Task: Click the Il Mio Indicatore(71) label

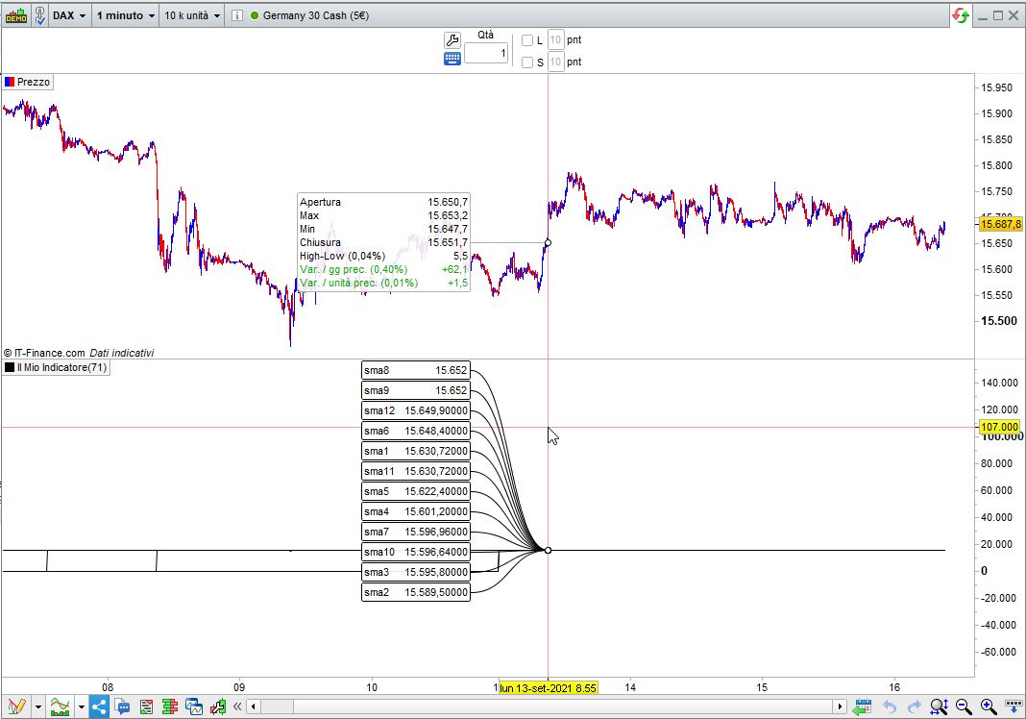Action: (x=61, y=368)
